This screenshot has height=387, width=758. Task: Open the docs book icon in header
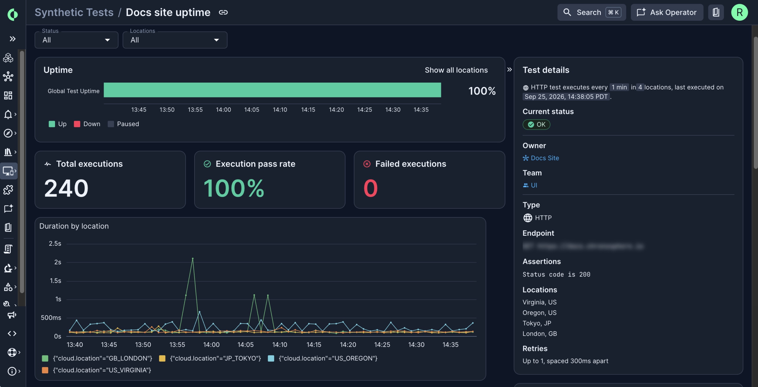716,12
